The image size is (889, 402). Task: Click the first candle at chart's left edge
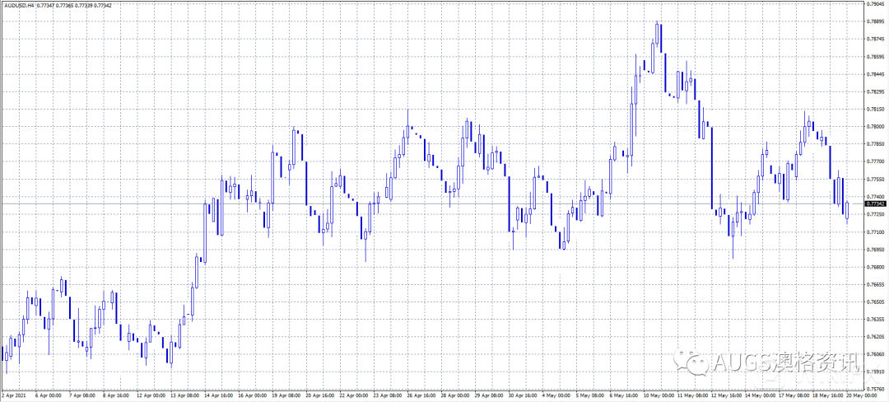tap(6, 354)
